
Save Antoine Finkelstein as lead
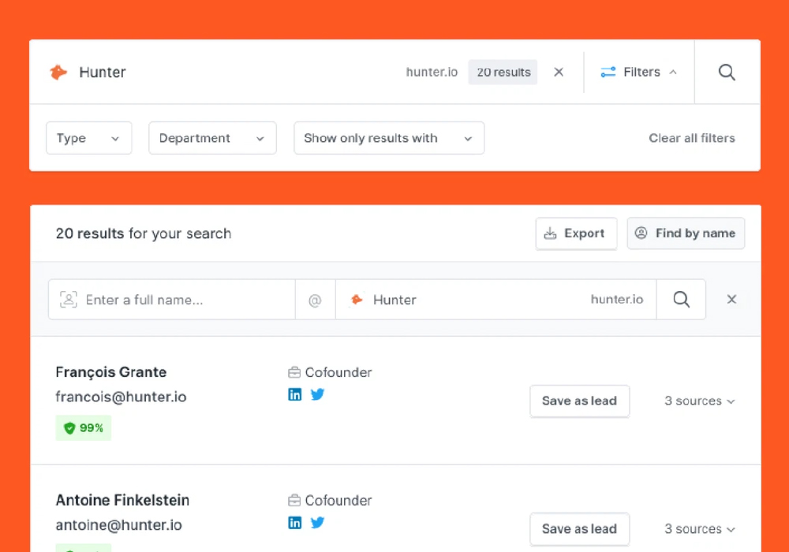point(579,529)
